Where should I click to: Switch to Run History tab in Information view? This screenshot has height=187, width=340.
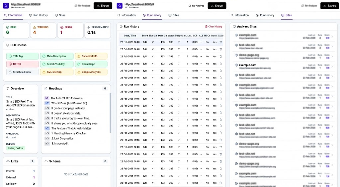39,15
